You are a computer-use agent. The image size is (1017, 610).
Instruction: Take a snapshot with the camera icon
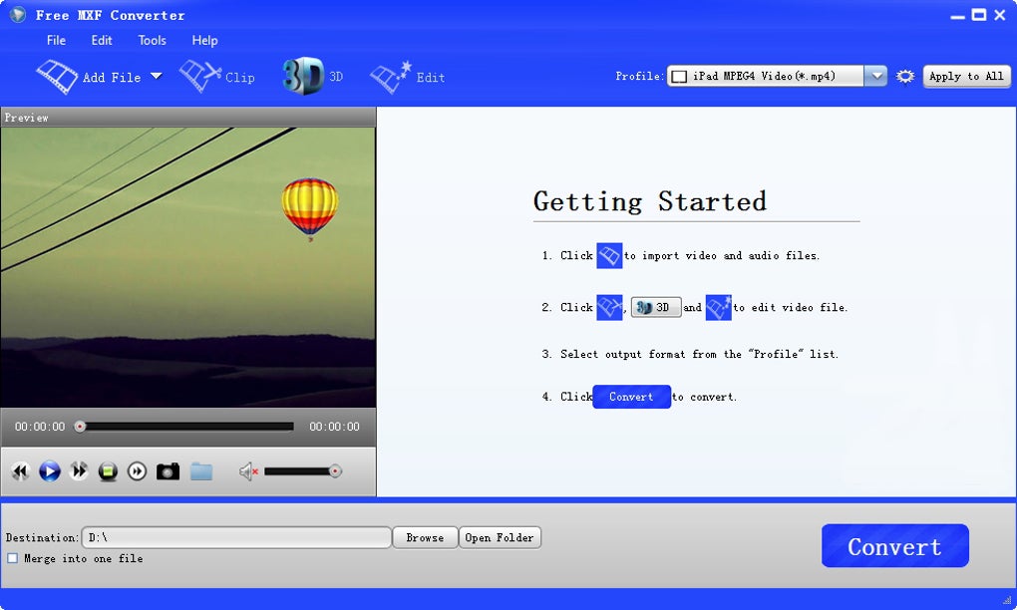tap(168, 471)
